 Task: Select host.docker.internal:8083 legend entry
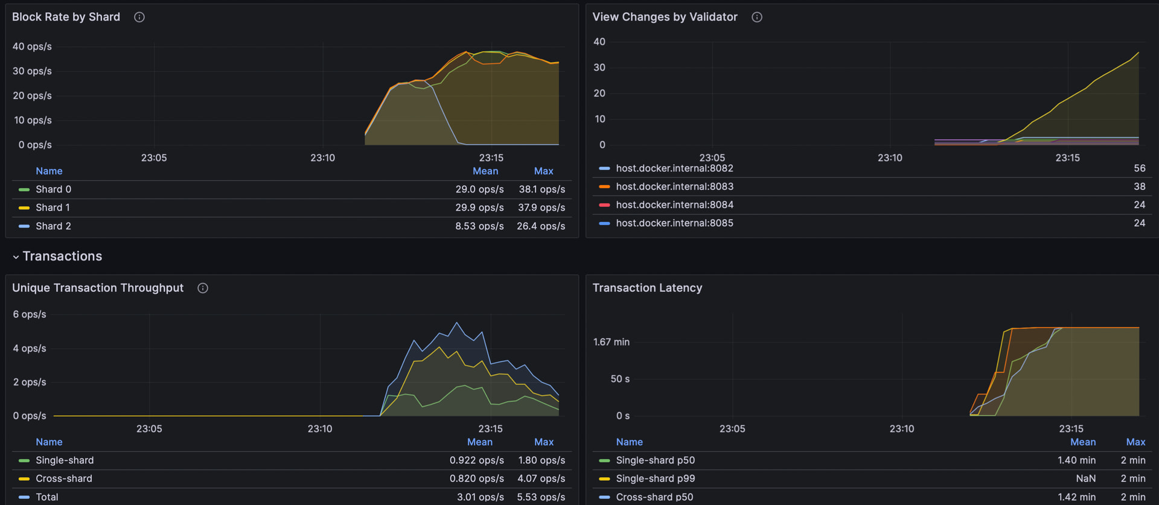pyautogui.click(x=674, y=187)
